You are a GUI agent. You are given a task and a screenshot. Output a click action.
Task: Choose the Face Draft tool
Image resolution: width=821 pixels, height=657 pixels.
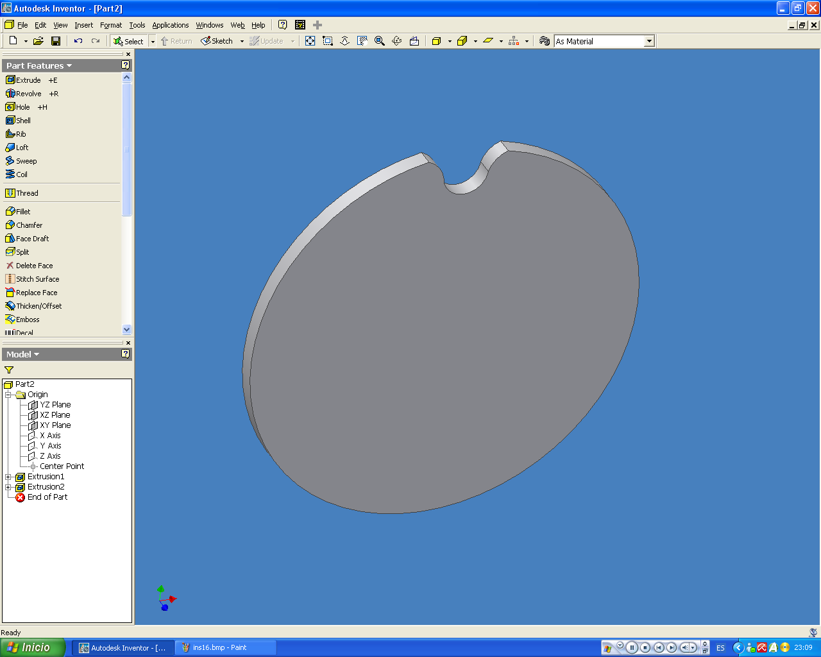coord(27,239)
